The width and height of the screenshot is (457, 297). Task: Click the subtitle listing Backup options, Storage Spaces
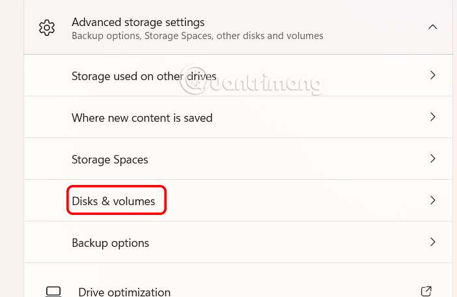click(x=197, y=36)
